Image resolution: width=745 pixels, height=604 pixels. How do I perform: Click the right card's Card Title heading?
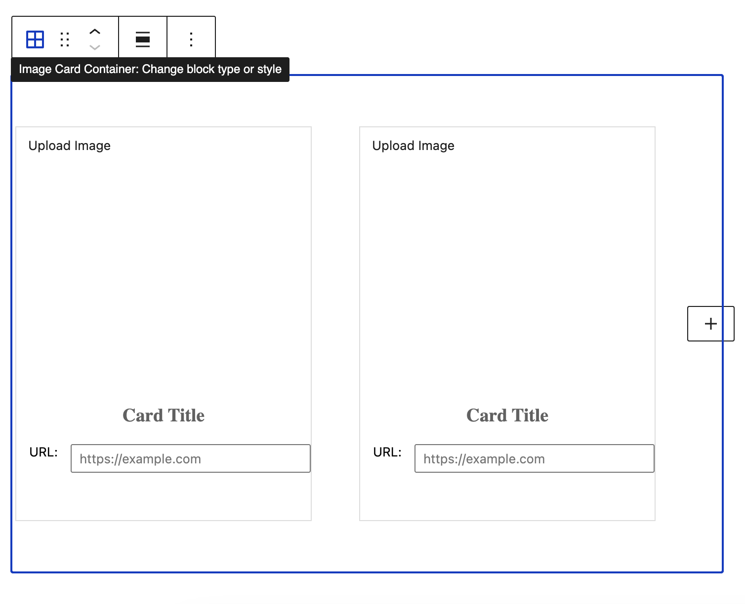click(x=507, y=415)
